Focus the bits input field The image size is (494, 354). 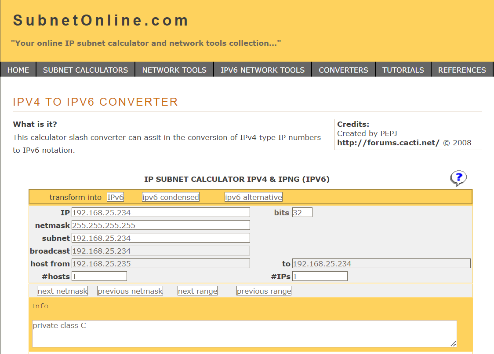(x=302, y=212)
